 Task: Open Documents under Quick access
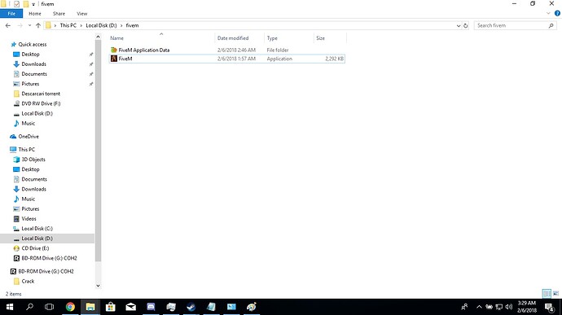click(34, 74)
